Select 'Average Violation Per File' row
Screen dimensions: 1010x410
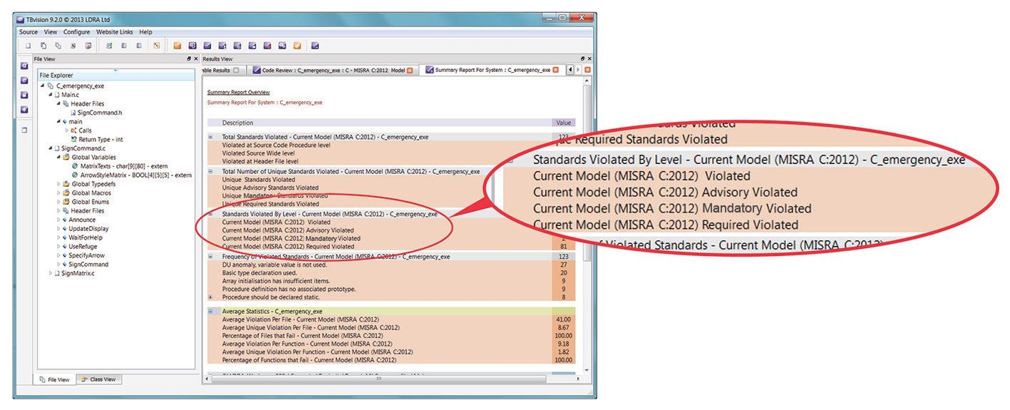391,320
